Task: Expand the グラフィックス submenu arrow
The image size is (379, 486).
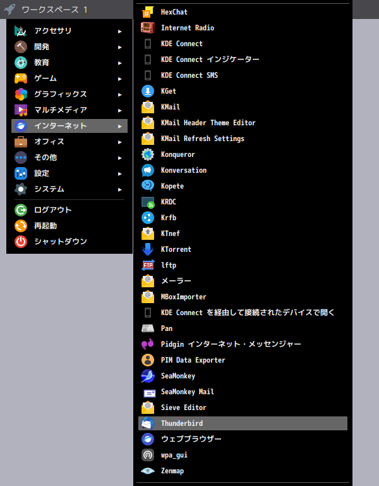Action: [x=120, y=94]
